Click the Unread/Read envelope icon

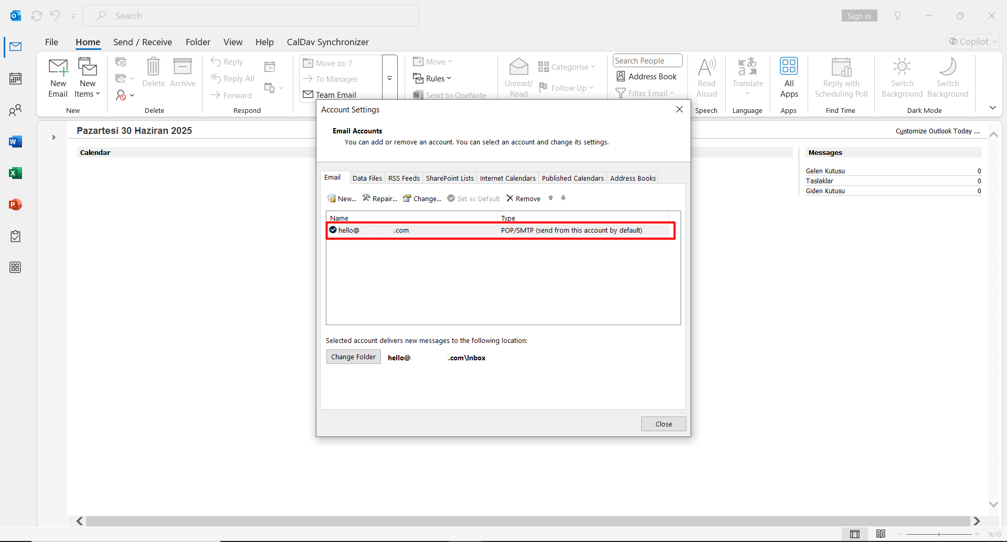coord(519,67)
